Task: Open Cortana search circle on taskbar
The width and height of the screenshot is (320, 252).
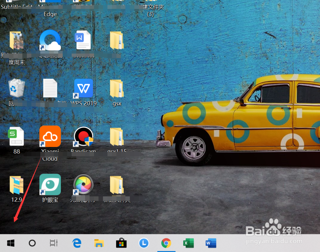Action: pos(32,243)
